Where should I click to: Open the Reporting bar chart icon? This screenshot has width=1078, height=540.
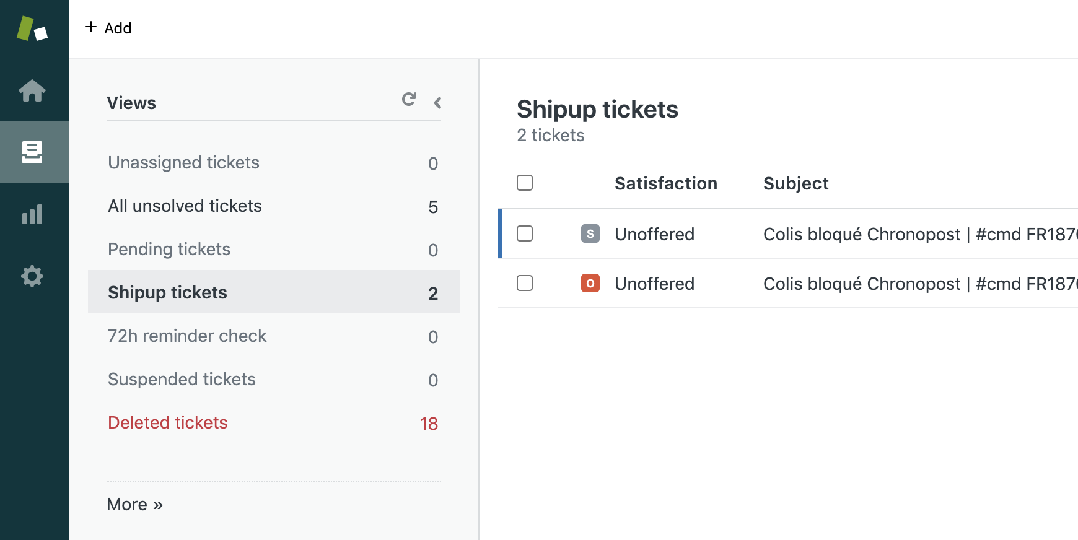pyautogui.click(x=32, y=214)
